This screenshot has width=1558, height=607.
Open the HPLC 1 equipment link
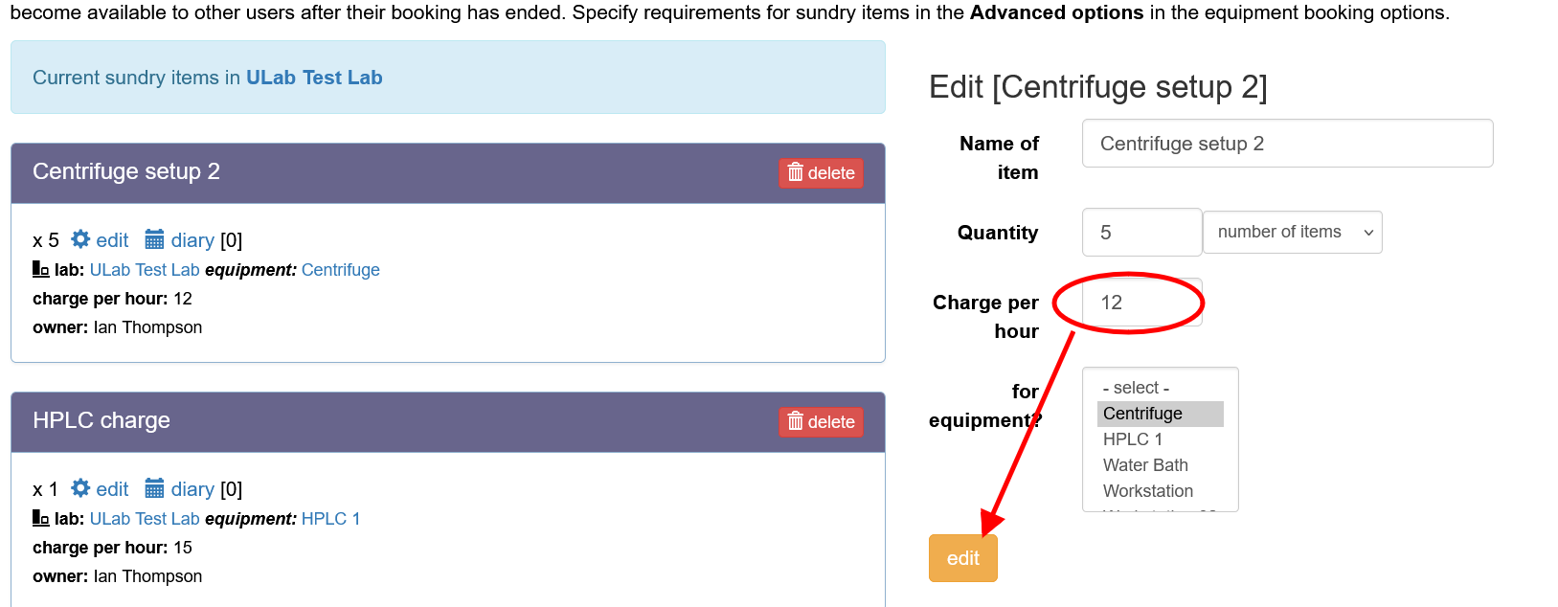point(330,519)
